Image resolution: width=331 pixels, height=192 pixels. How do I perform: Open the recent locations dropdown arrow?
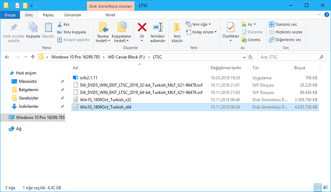coord(25,57)
